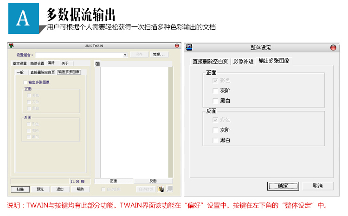
Task: Open the 设置组合 dropdown list
Action: [x=125, y=55]
